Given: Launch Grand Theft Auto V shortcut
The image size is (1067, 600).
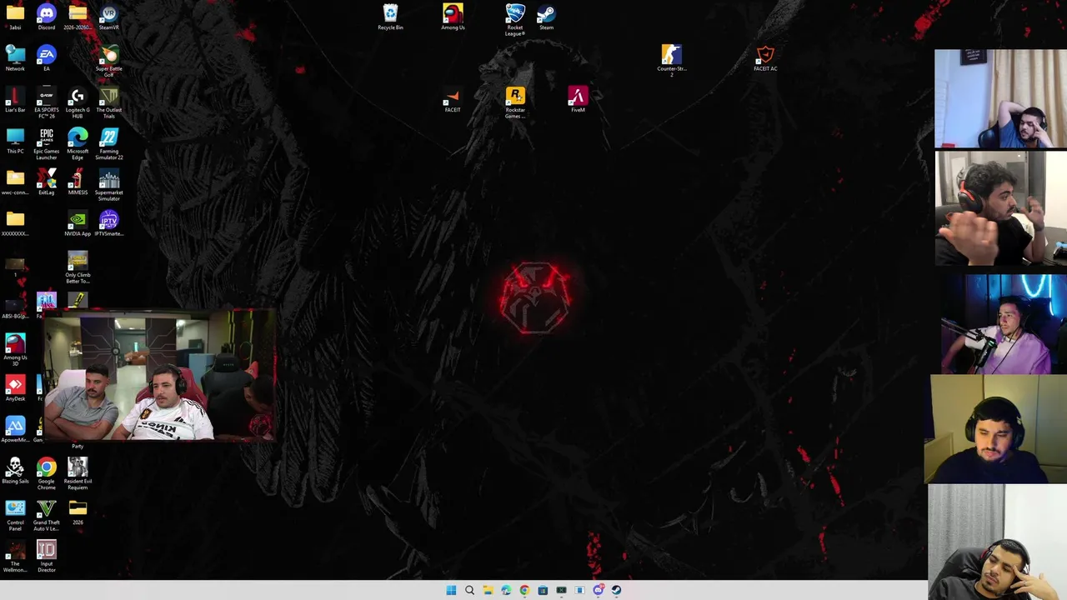Looking at the screenshot, I should pyautogui.click(x=47, y=515).
